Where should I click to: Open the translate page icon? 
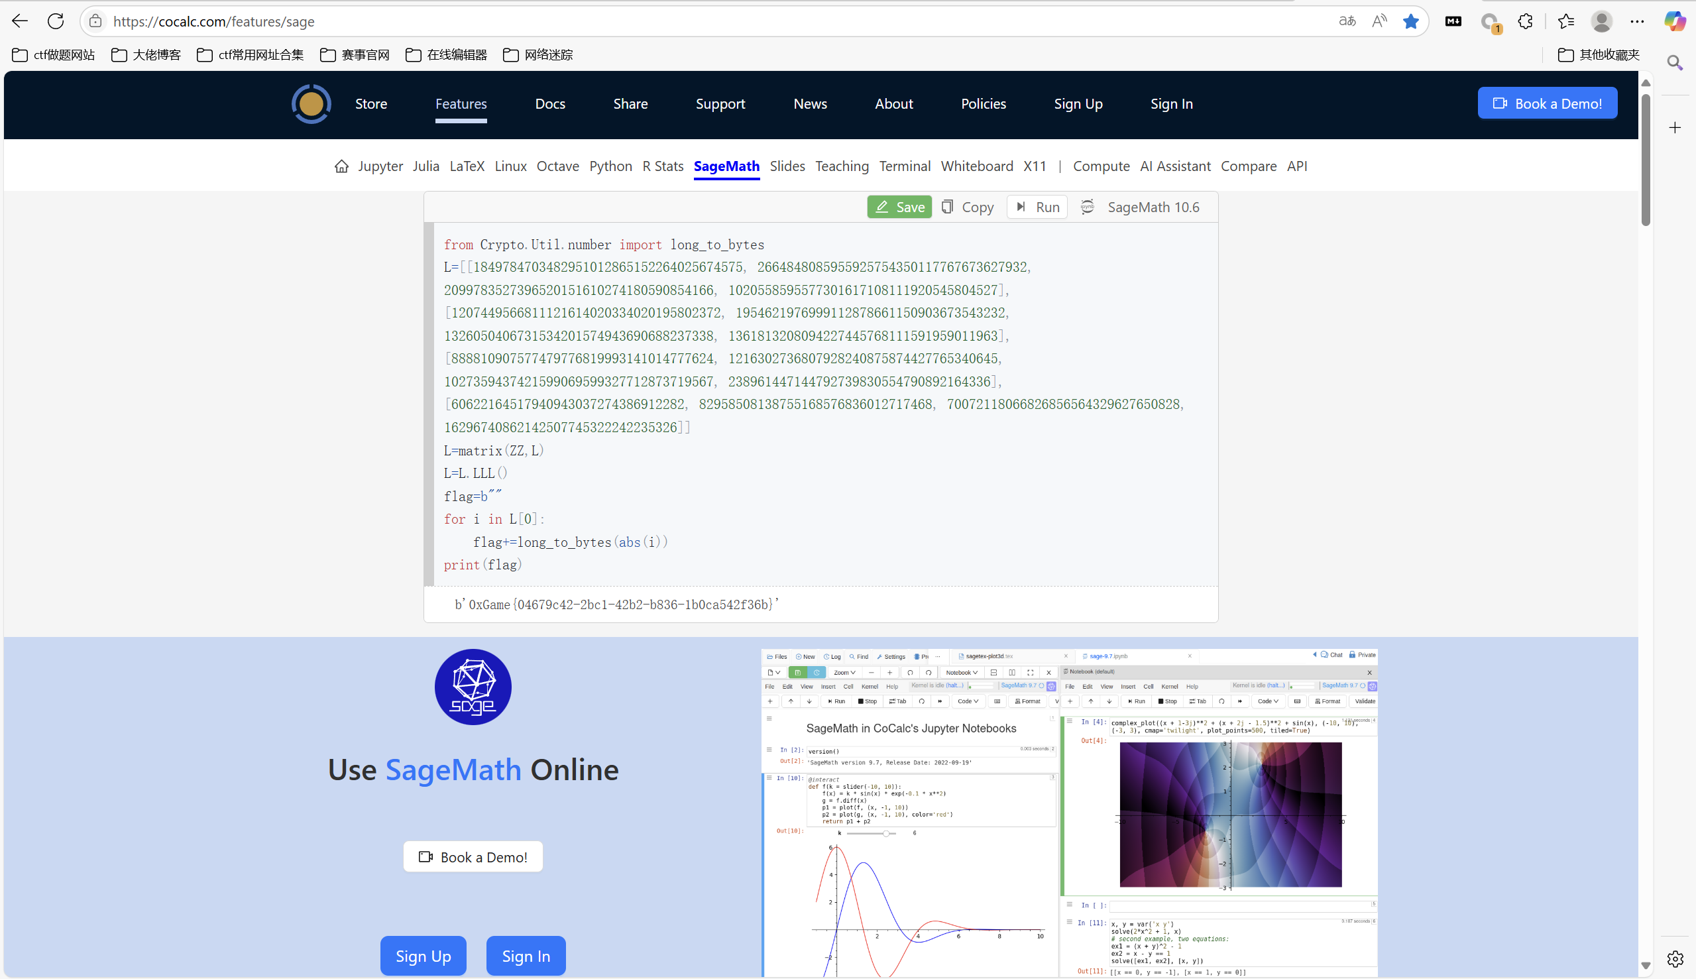tap(1347, 21)
